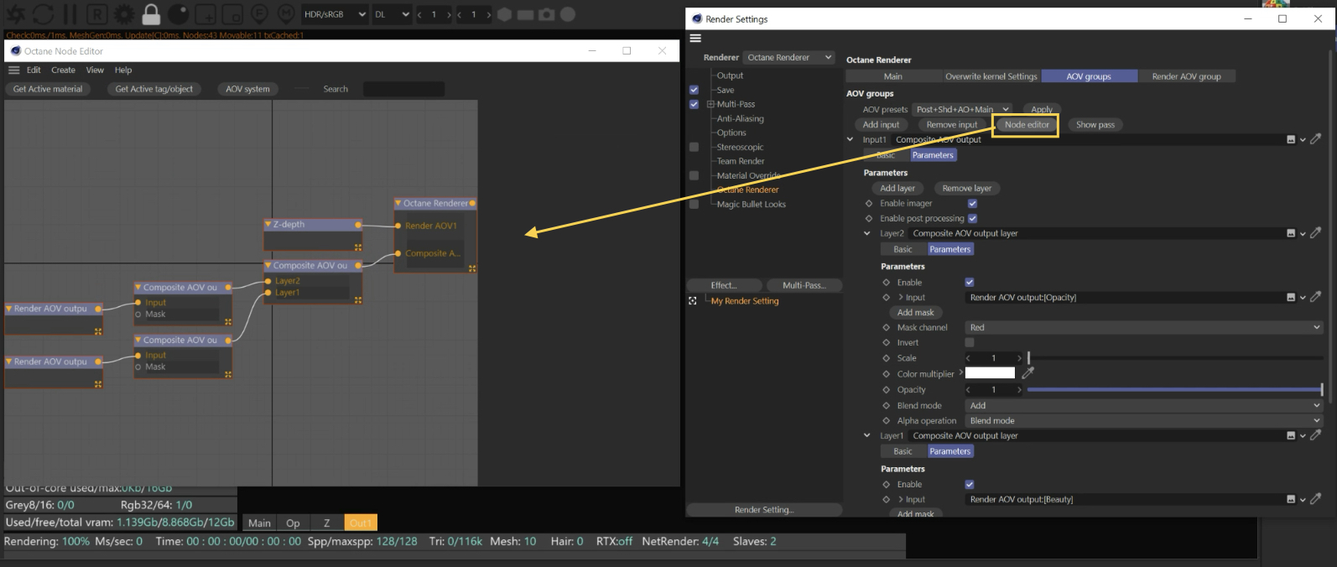Click image icon on Layer2 Composite AOV output layer
Viewport: 1337px width, 567px height.
pos(1291,234)
